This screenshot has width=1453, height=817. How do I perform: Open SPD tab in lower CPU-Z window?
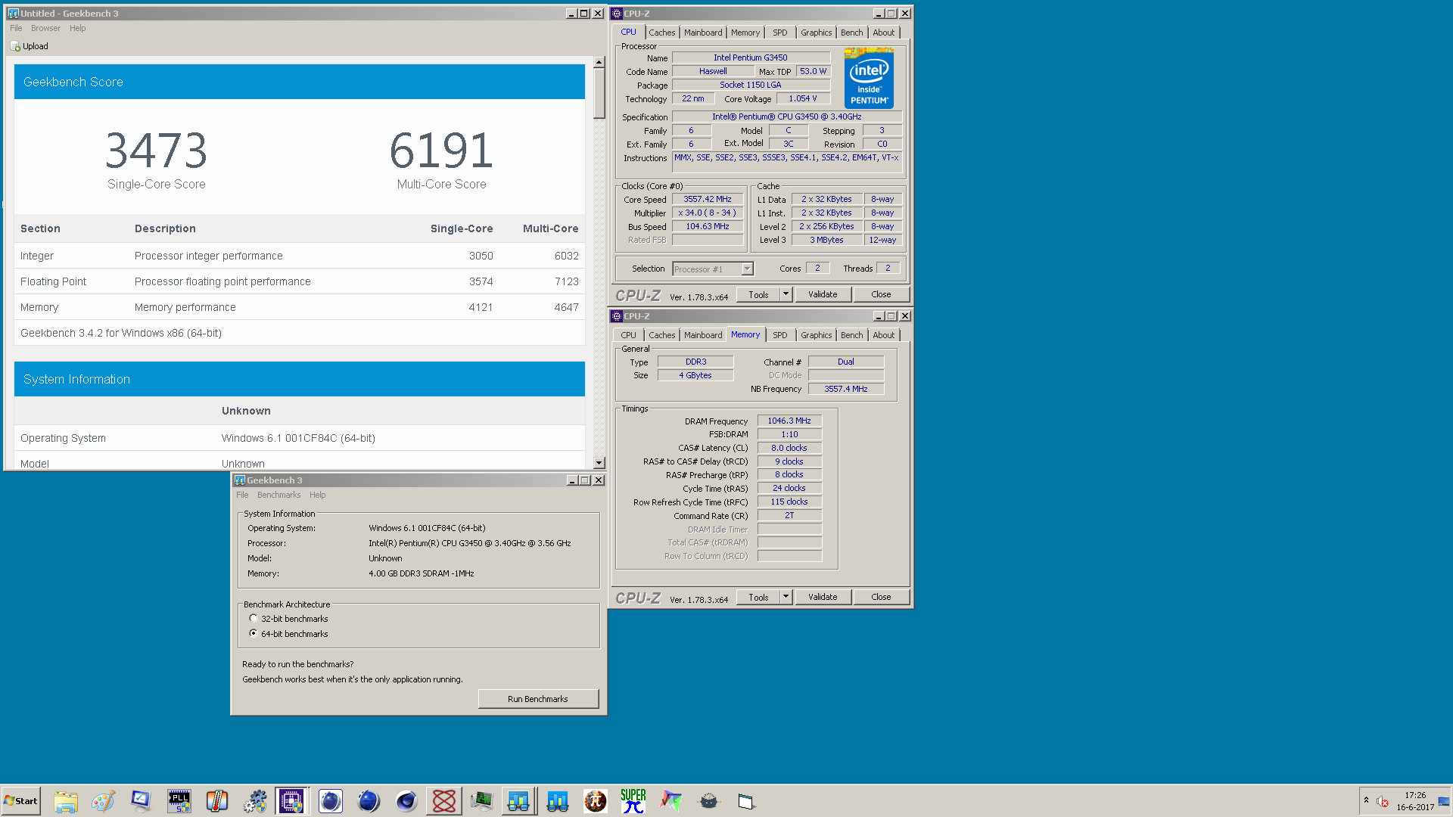[779, 335]
